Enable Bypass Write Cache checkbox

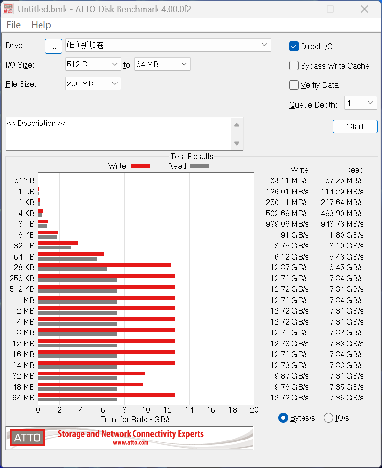(x=294, y=66)
